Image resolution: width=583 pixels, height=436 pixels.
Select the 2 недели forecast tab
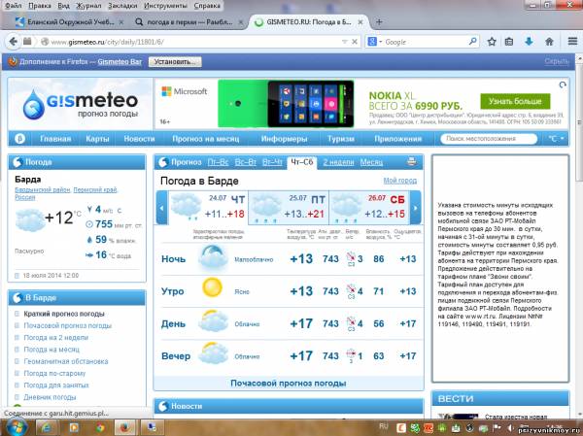[x=338, y=162]
